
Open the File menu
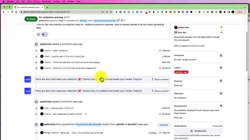[18, 2]
